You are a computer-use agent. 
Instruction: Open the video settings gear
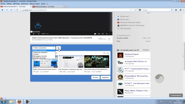pos(103,34)
